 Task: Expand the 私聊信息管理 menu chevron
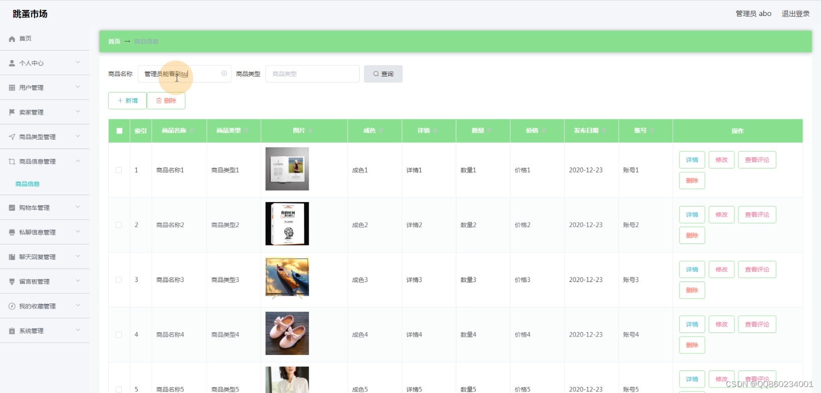(78, 231)
